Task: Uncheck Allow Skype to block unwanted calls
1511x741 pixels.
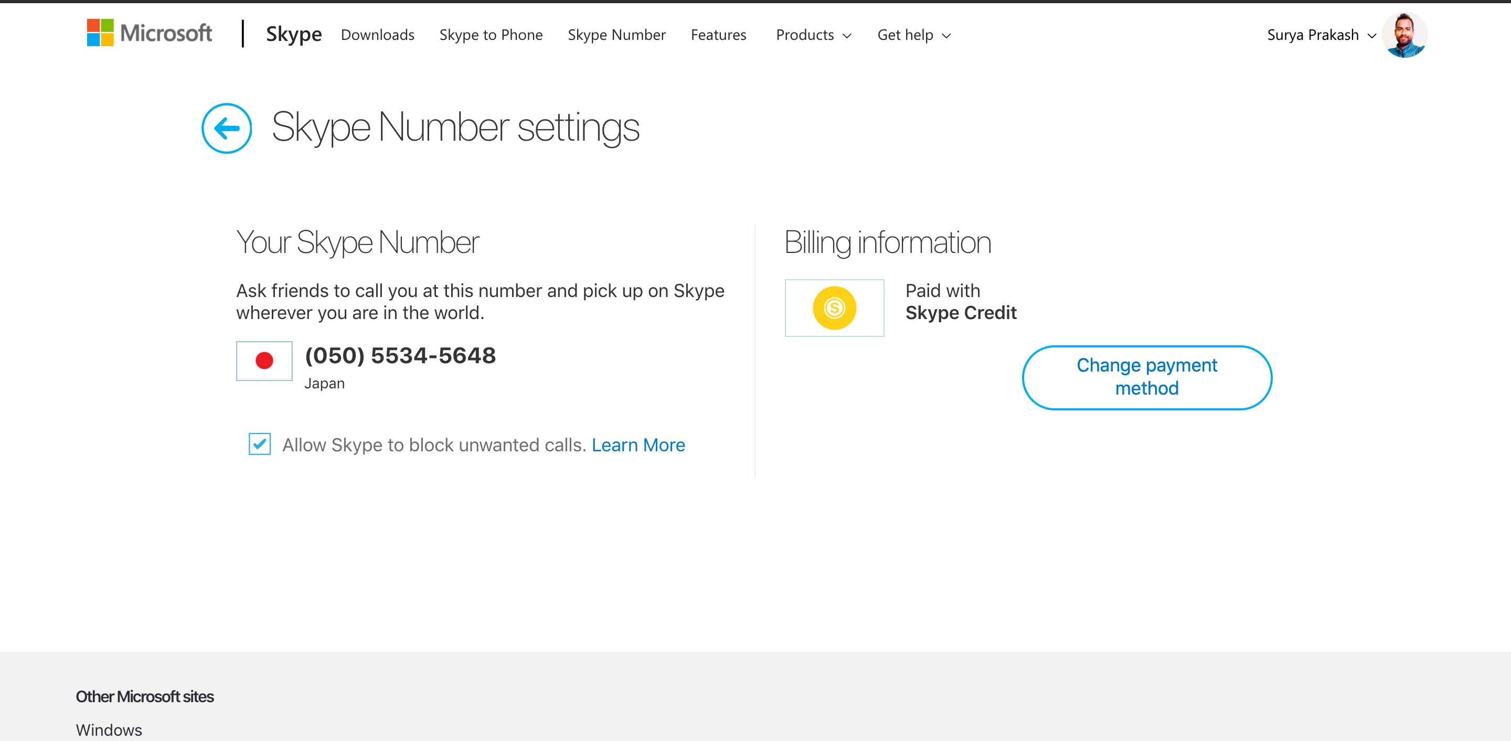Action: [x=259, y=444]
